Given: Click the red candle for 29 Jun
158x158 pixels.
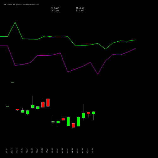Looking at the screenshot, I should pyautogui.click(x=18, y=110).
